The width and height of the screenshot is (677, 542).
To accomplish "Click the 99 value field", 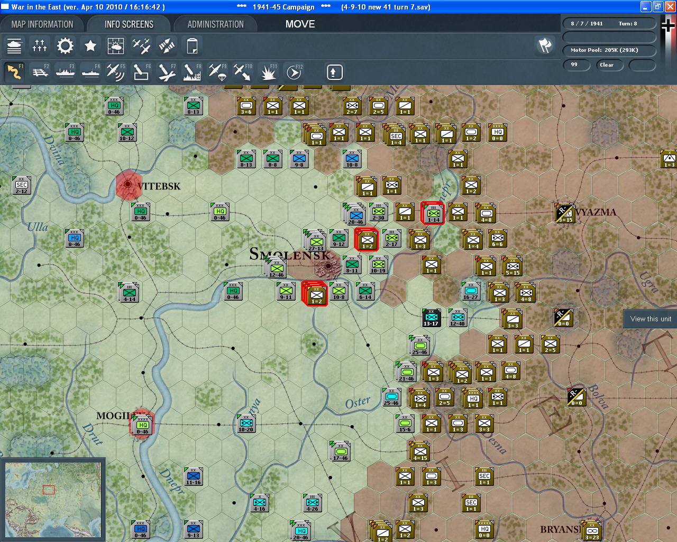I will [577, 65].
